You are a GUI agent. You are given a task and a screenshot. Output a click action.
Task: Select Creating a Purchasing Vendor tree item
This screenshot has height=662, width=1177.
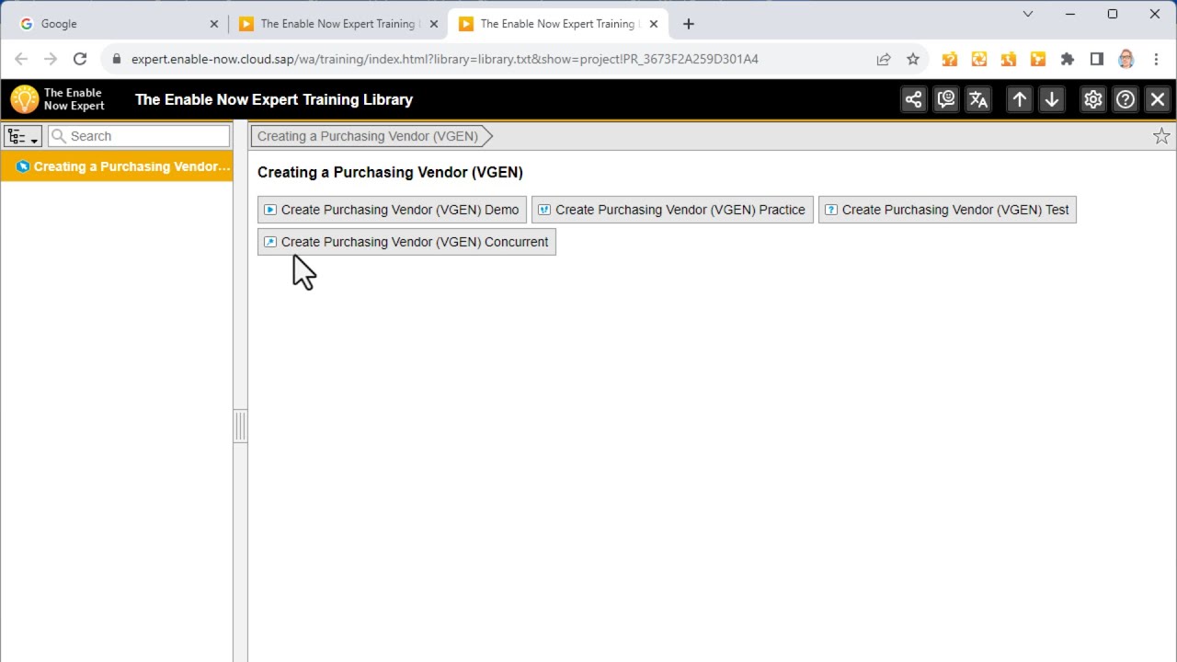coord(117,166)
